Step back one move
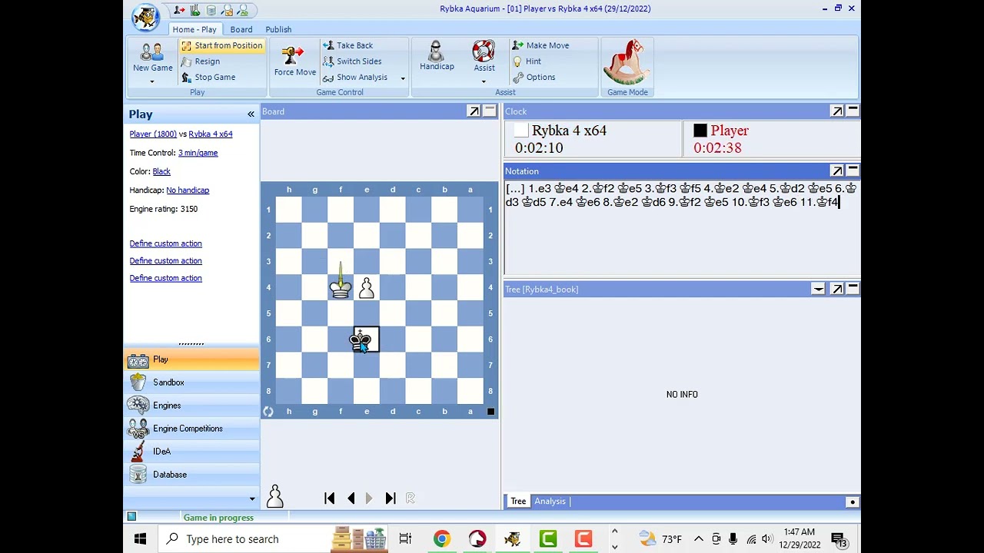The image size is (984, 553). [351, 498]
